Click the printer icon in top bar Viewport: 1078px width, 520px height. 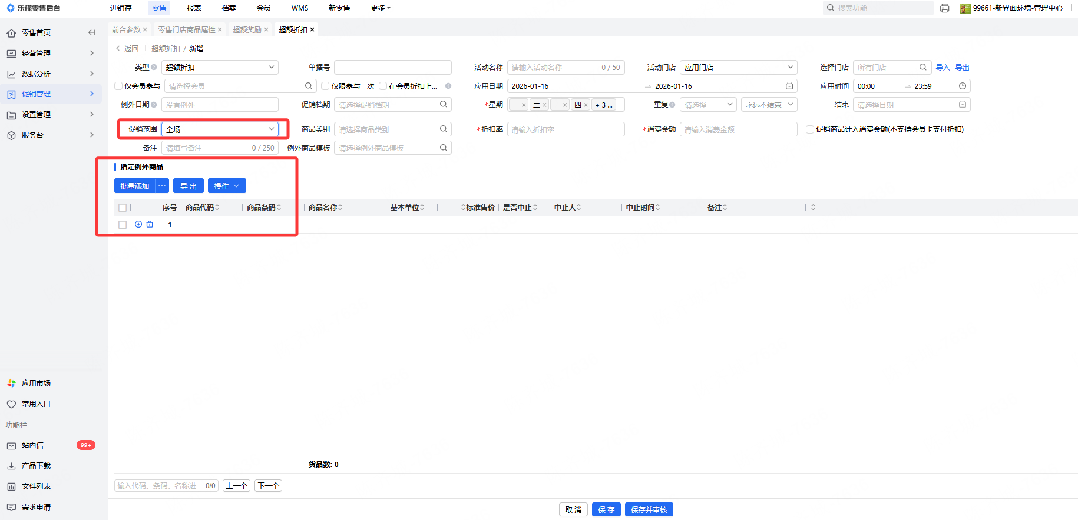tap(945, 8)
